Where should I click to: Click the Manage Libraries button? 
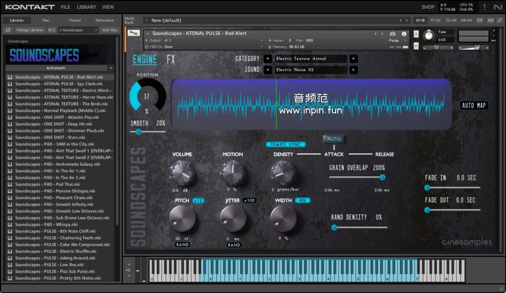pyautogui.click(x=30, y=30)
